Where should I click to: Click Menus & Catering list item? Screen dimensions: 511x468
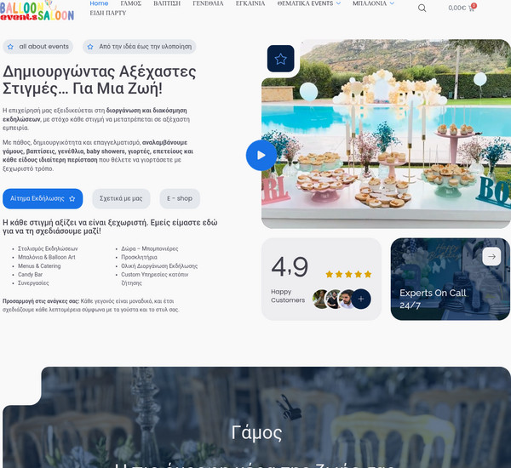39,266
